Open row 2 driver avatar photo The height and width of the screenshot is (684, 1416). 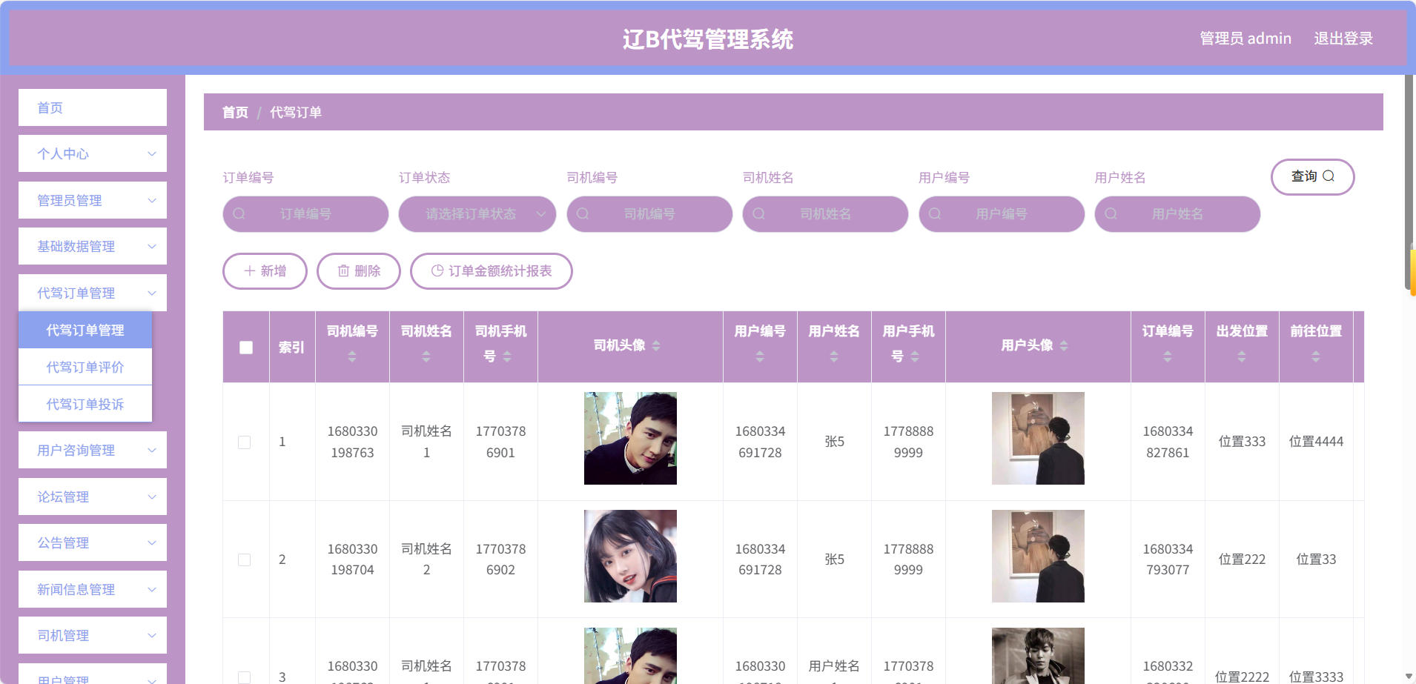click(x=630, y=556)
